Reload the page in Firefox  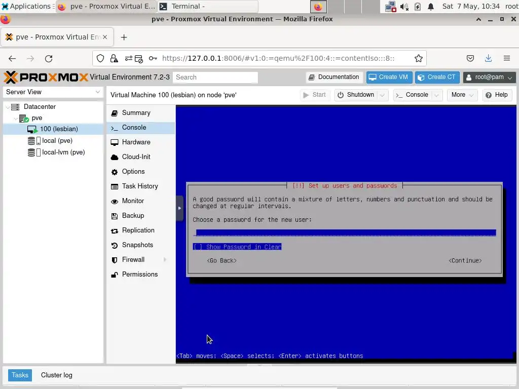click(49, 59)
